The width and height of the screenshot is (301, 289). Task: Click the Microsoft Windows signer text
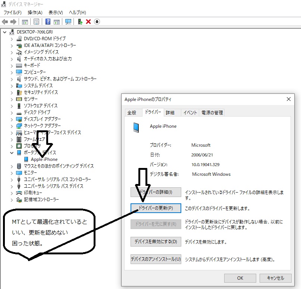coord(211,174)
